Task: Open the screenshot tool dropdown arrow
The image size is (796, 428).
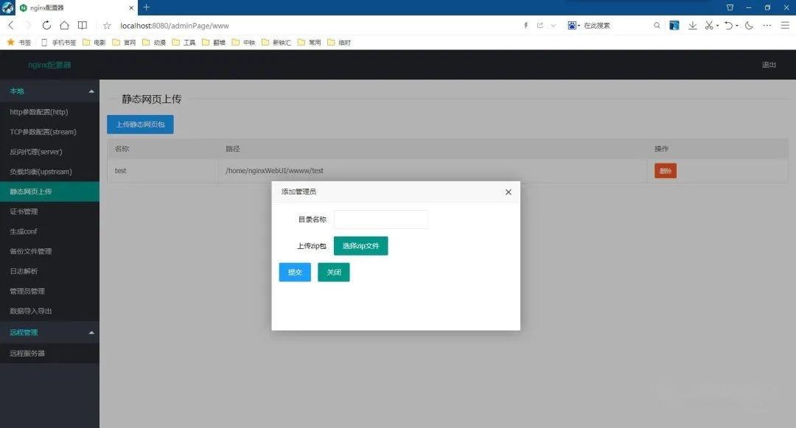Action: pos(718,26)
